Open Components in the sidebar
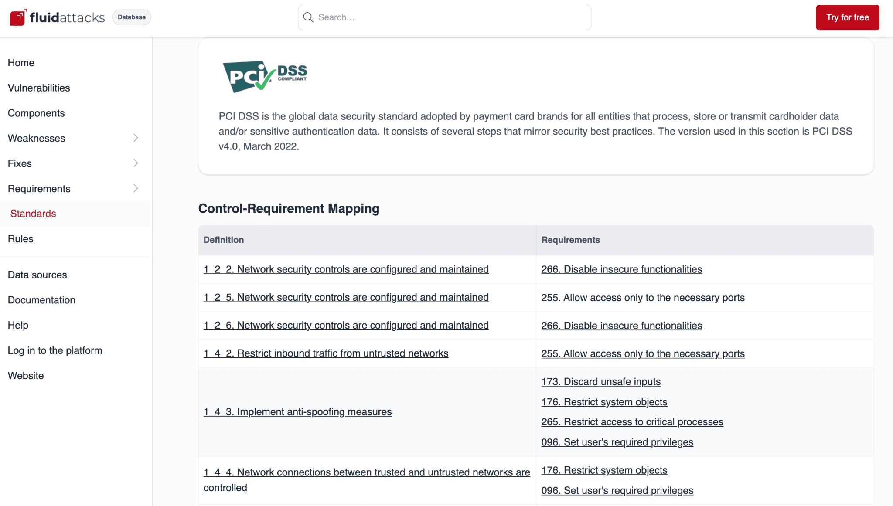 (x=36, y=113)
